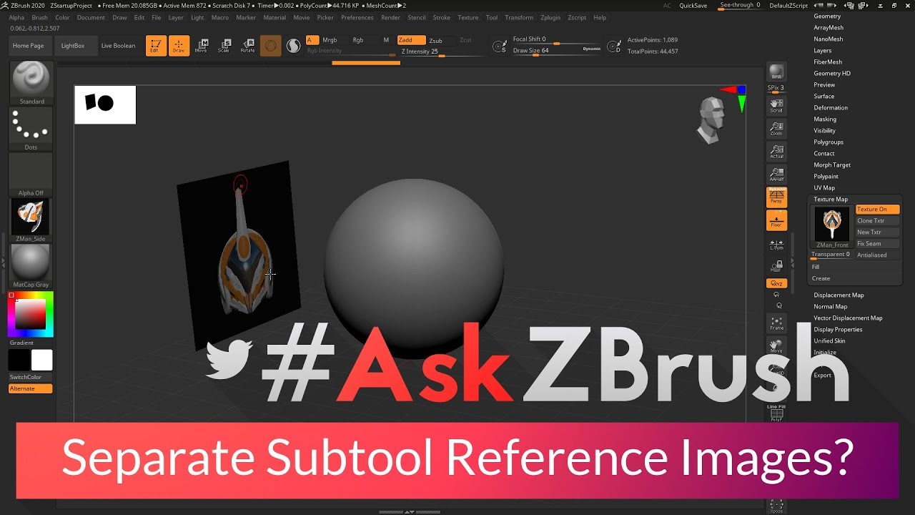Viewport: 915px width, 515px height.
Task: Click Live Boolean button
Action: [x=118, y=46]
